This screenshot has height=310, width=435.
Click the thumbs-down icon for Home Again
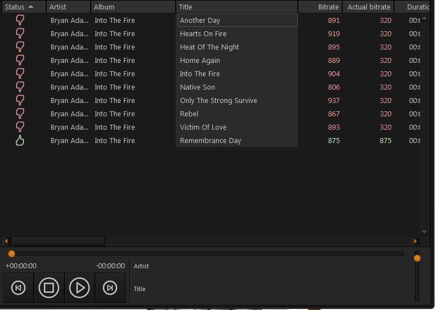(19, 60)
